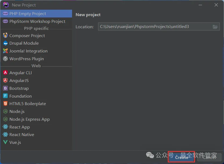The width and height of the screenshot is (224, 164).
Task: Click the PhpStorm logo in title bar
Action: pyautogui.click(x=6, y=5)
